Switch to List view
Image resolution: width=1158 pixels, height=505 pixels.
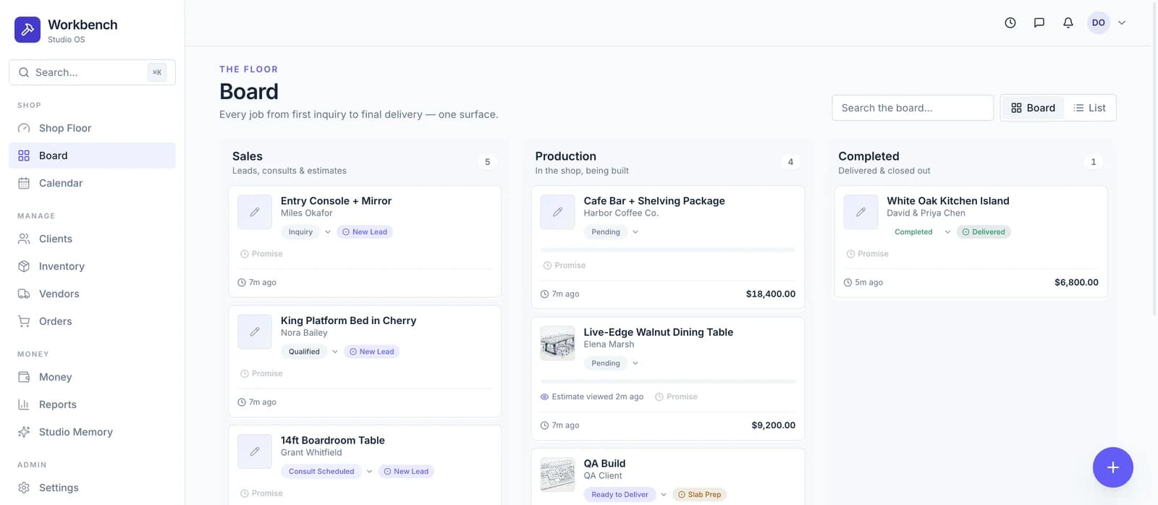[1090, 108]
